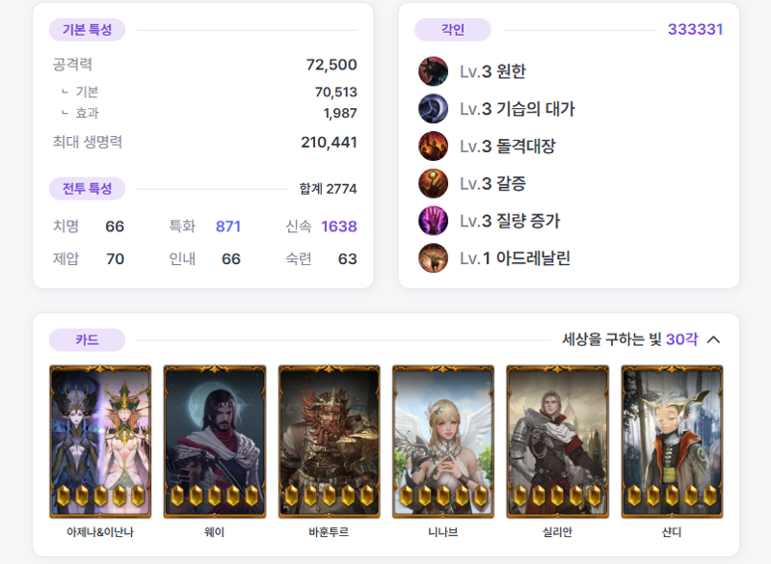Collapse the card set chevron arrow
771x564 pixels.
point(713,339)
